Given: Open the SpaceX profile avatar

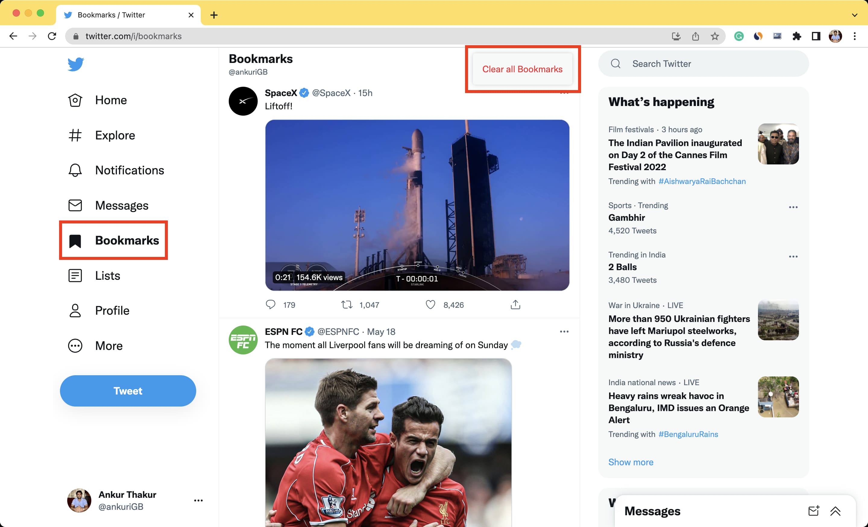Looking at the screenshot, I should click(x=243, y=101).
